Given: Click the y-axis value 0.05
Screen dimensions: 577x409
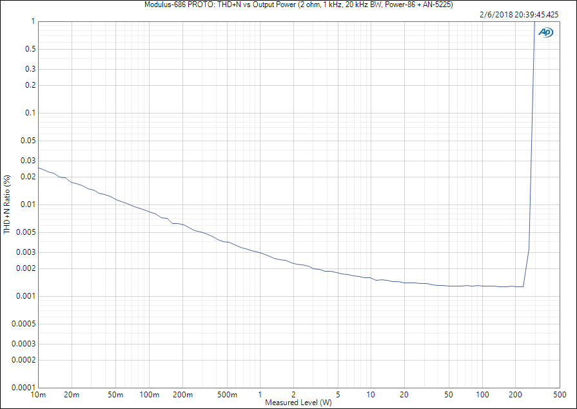Looking at the screenshot, I should tap(29, 141).
